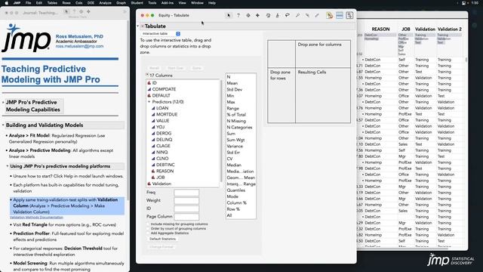
Task: Open the DOE menu
Action: [x=91, y=3]
